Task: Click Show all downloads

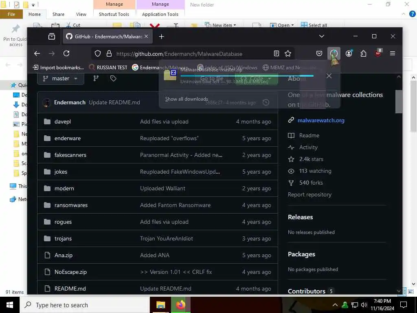Action: pyautogui.click(x=187, y=99)
